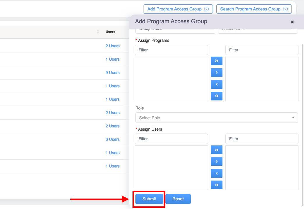Click move-all-left arrow in Assign Programs
304x209 pixels.
(x=216, y=96)
